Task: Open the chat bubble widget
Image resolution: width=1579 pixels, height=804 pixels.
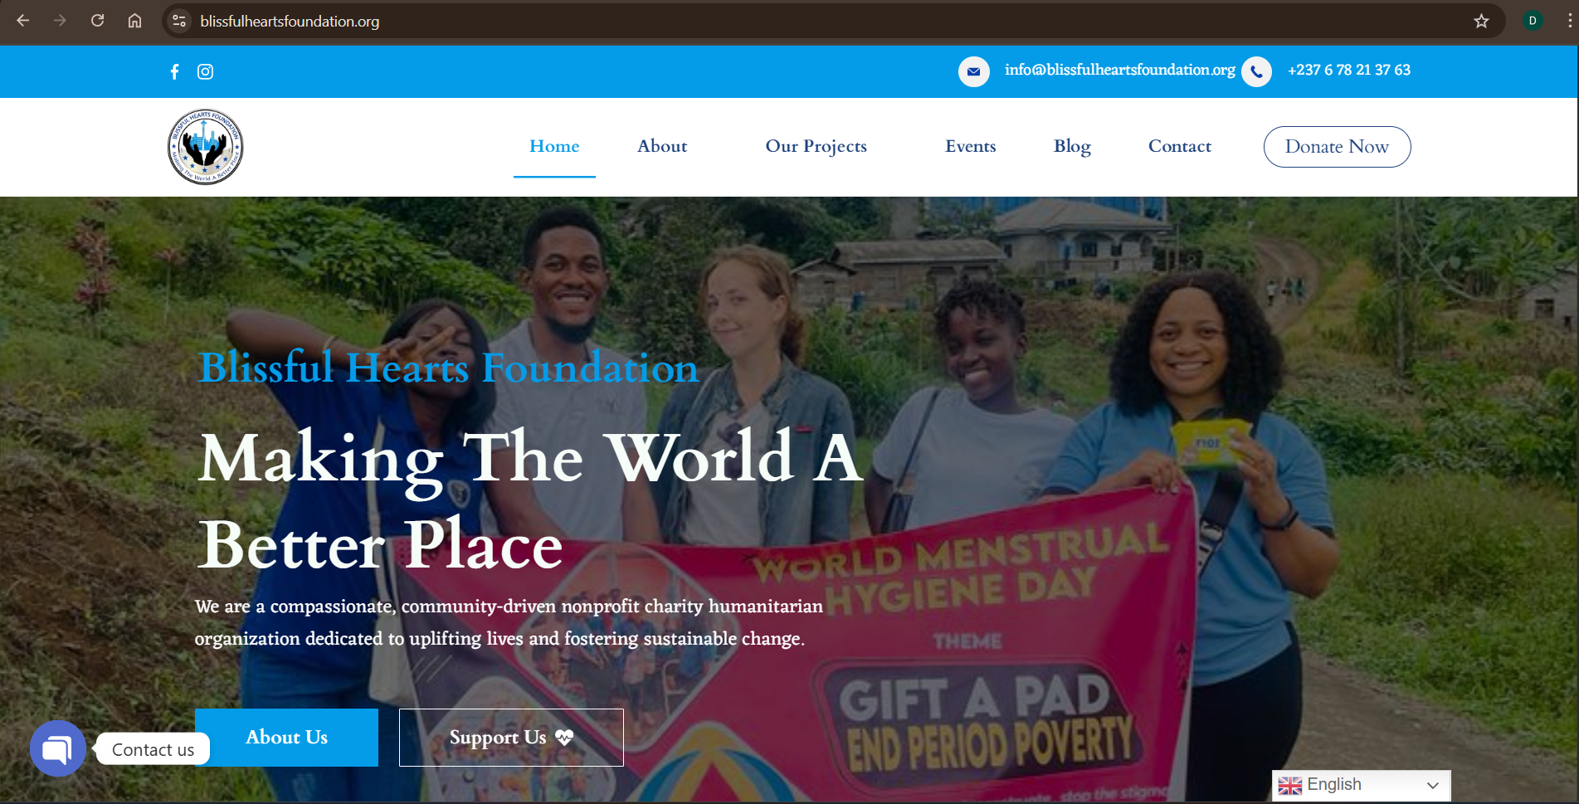Action: (x=58, y=748)
